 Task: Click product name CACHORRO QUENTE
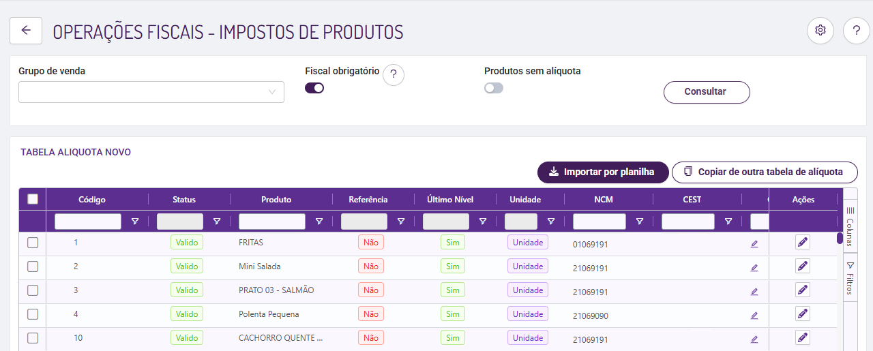click(281, 338)
